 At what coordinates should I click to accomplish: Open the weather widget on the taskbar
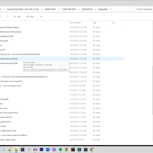(x=4, y=149)
